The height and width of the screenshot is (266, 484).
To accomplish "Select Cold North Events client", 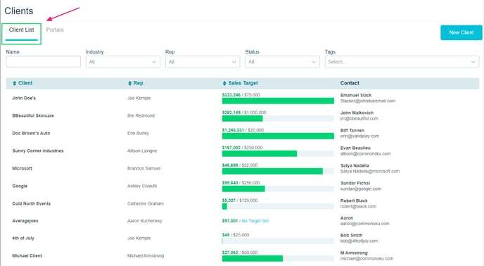I will (x=31, y=203).
